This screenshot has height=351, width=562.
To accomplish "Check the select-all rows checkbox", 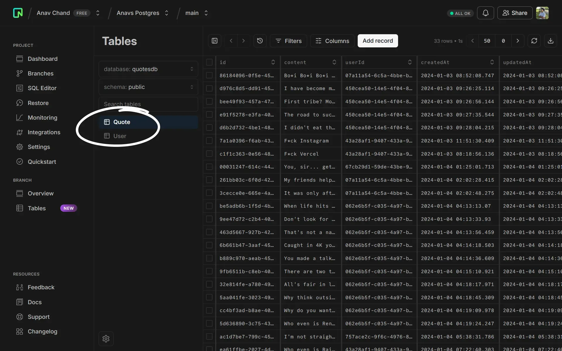I will coord(209,62).
